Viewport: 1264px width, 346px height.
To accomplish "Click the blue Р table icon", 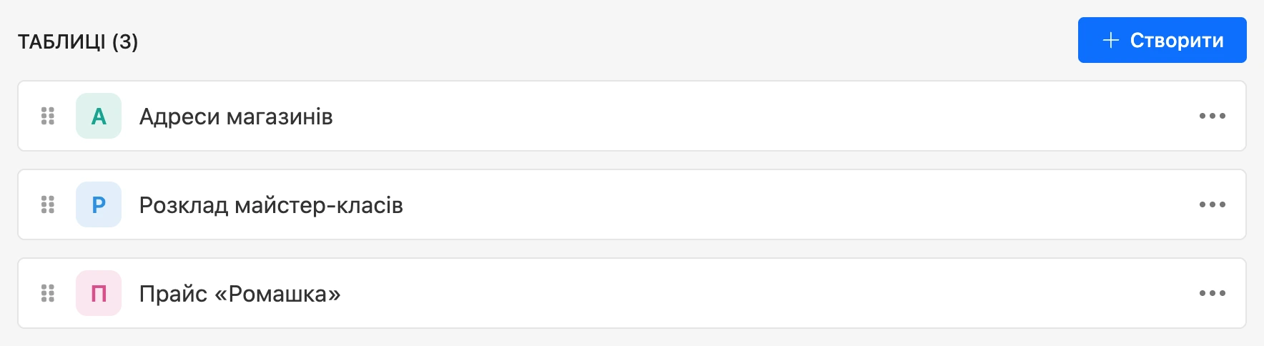I will pyautogui.click(x=99, y=204).
